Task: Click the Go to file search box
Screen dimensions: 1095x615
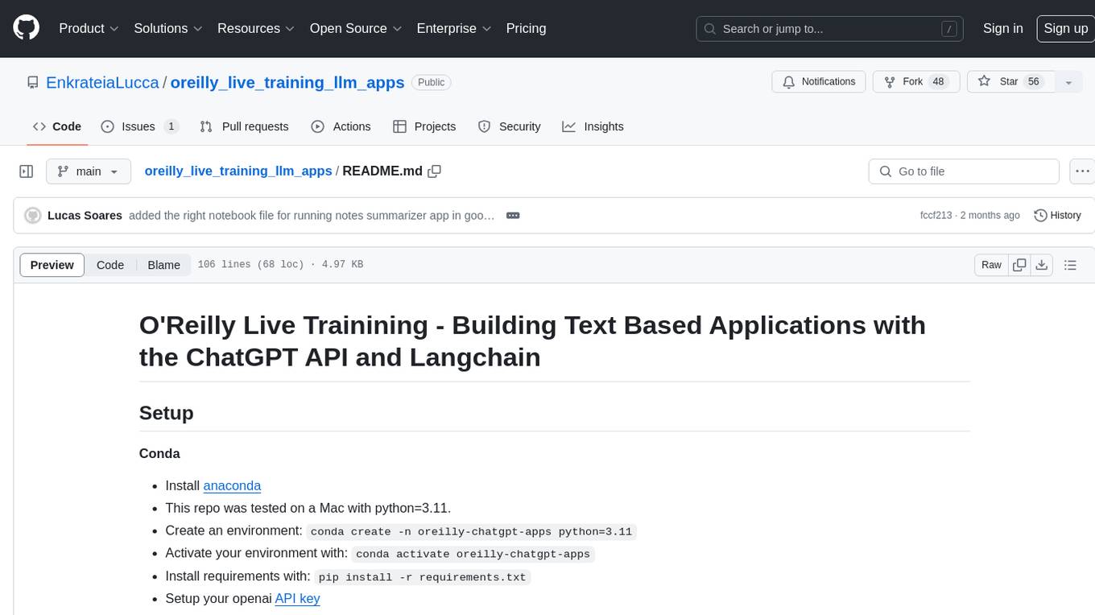Action: point(964,171)
